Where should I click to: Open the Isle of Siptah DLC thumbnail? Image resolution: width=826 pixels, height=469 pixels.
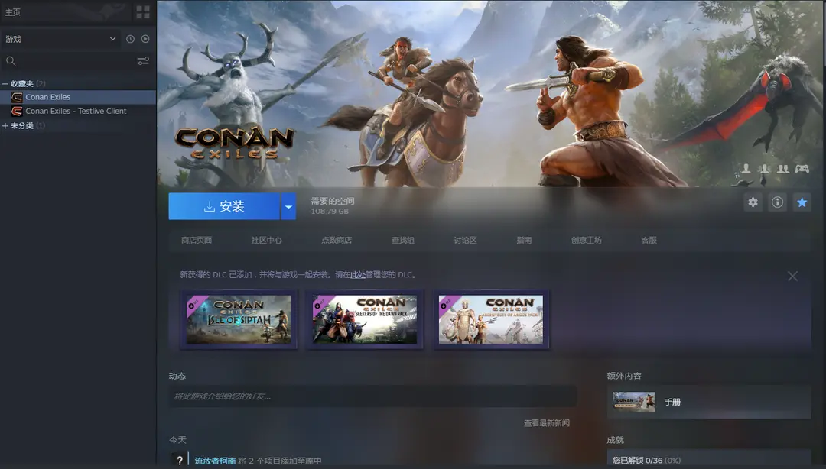coord(239,319)
